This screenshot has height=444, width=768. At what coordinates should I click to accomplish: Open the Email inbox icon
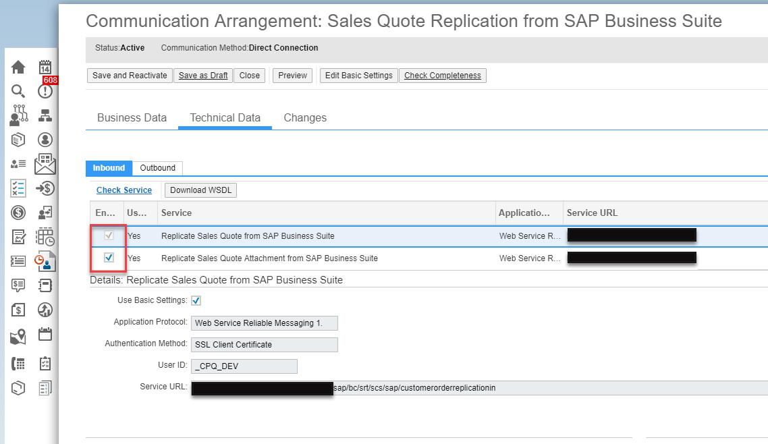44,163
